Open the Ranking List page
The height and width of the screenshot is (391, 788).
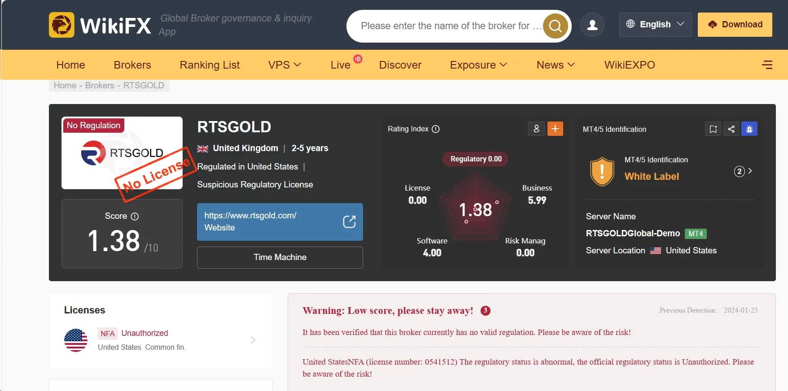(x=210, y=65)
